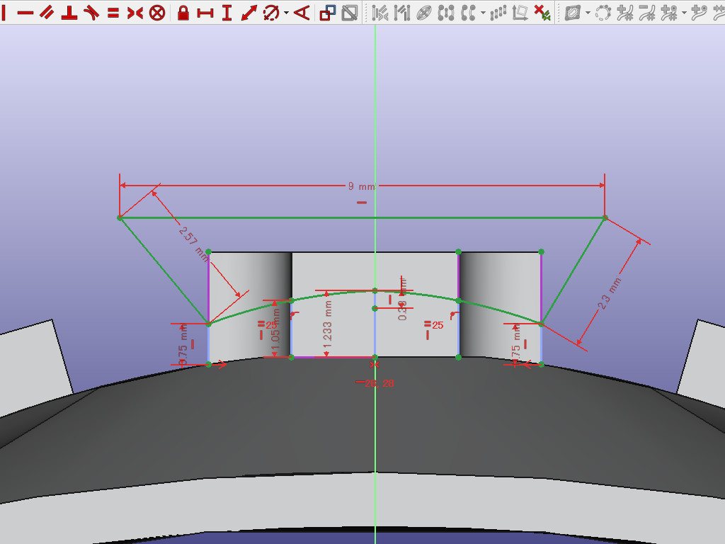This screenshot has width=725, height=544.
Task: Expand B-spline knot multiplicity dropdown
Action: click(685, 13)
